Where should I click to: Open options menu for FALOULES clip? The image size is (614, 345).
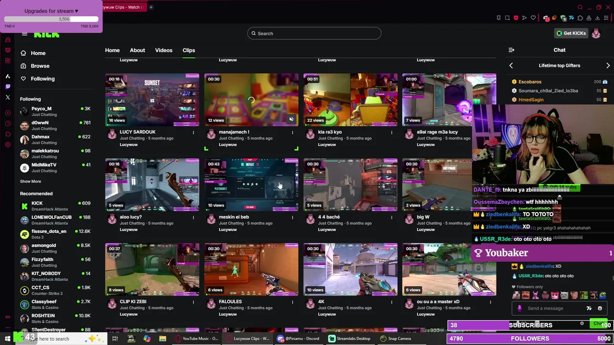[293, 302]
